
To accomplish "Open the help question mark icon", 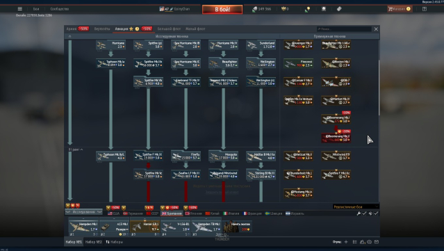I will (424, 9).
